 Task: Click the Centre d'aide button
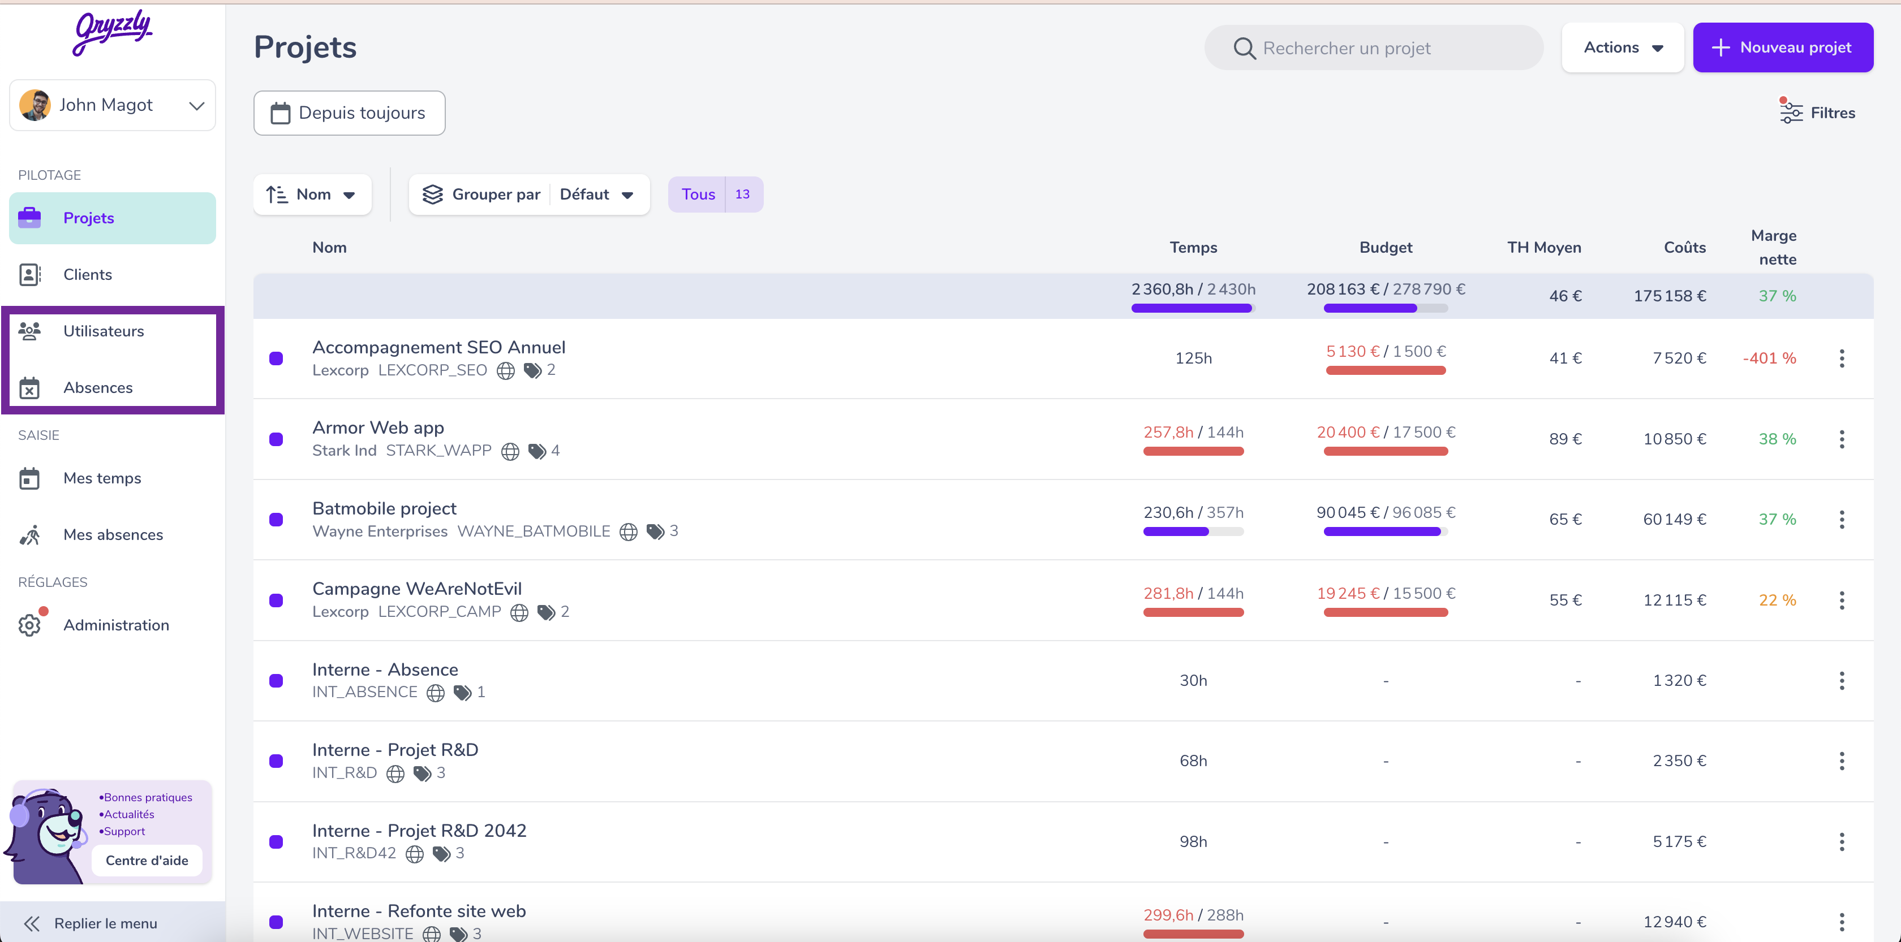click(x=147, y=860)
